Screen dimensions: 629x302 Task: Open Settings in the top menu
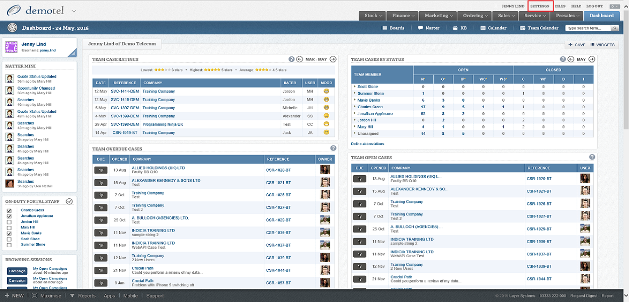(x=540, y=6)
